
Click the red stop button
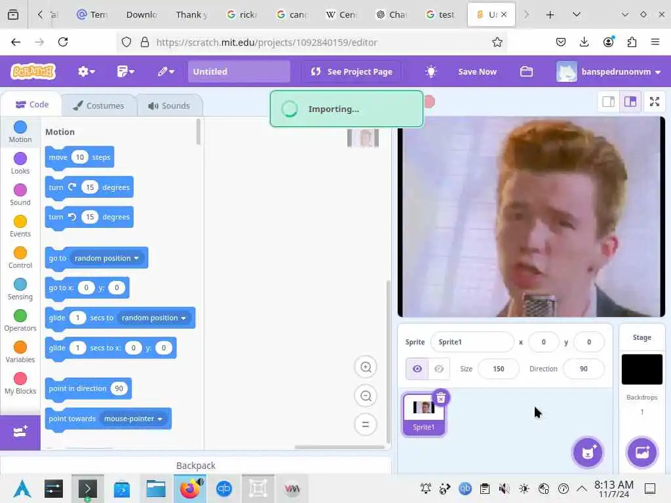coord(430,102)
